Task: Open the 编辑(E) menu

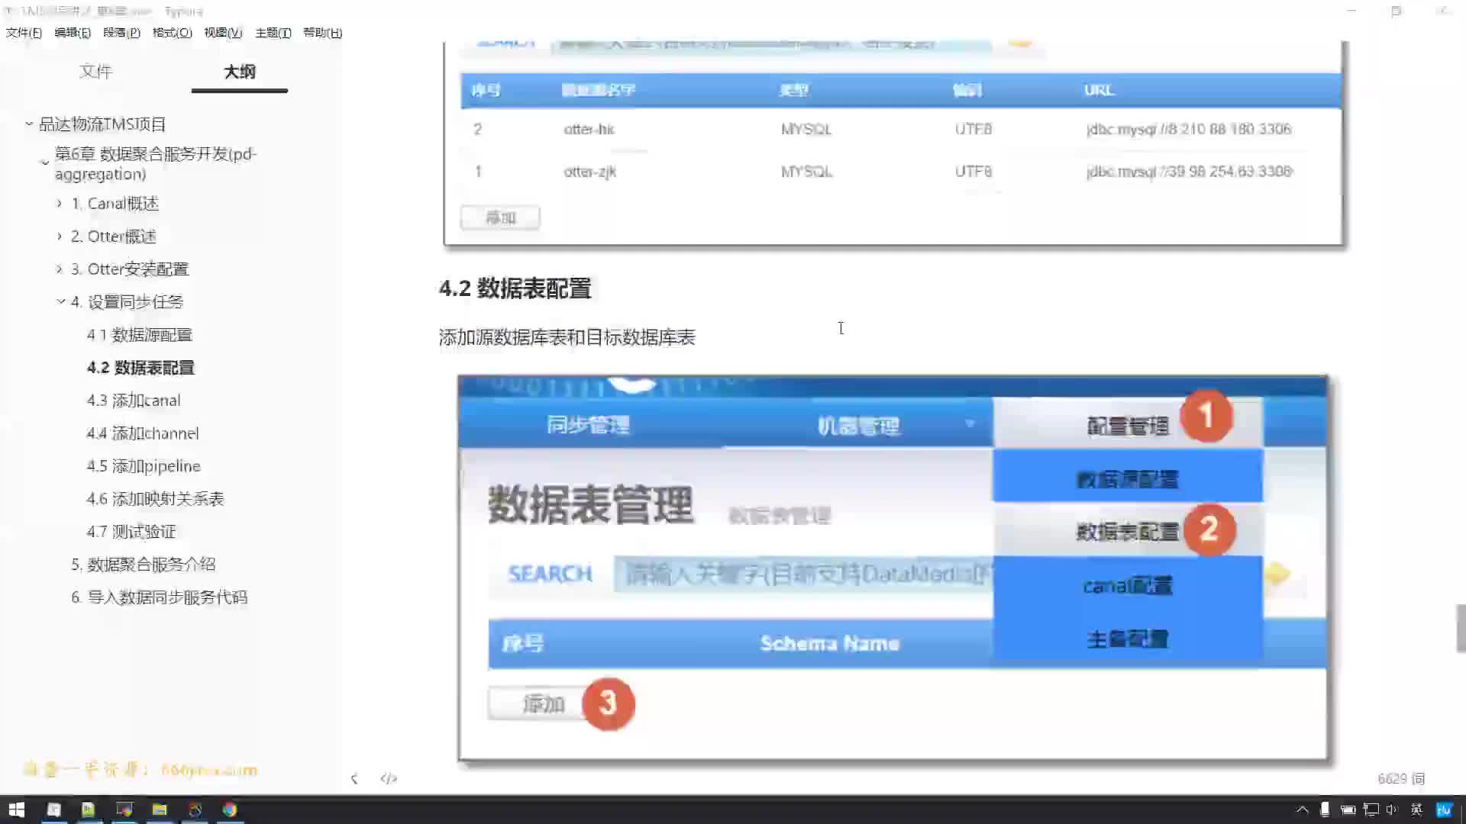Action: (73, 33)
